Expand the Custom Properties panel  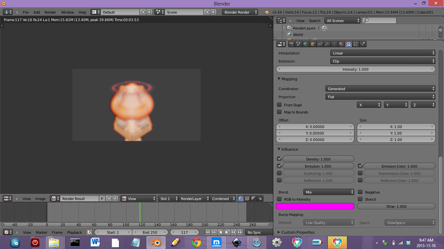click(279, 232)
